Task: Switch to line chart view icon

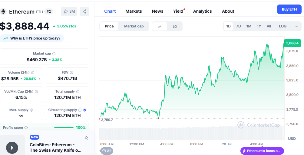Action: (x=160, y=27)
